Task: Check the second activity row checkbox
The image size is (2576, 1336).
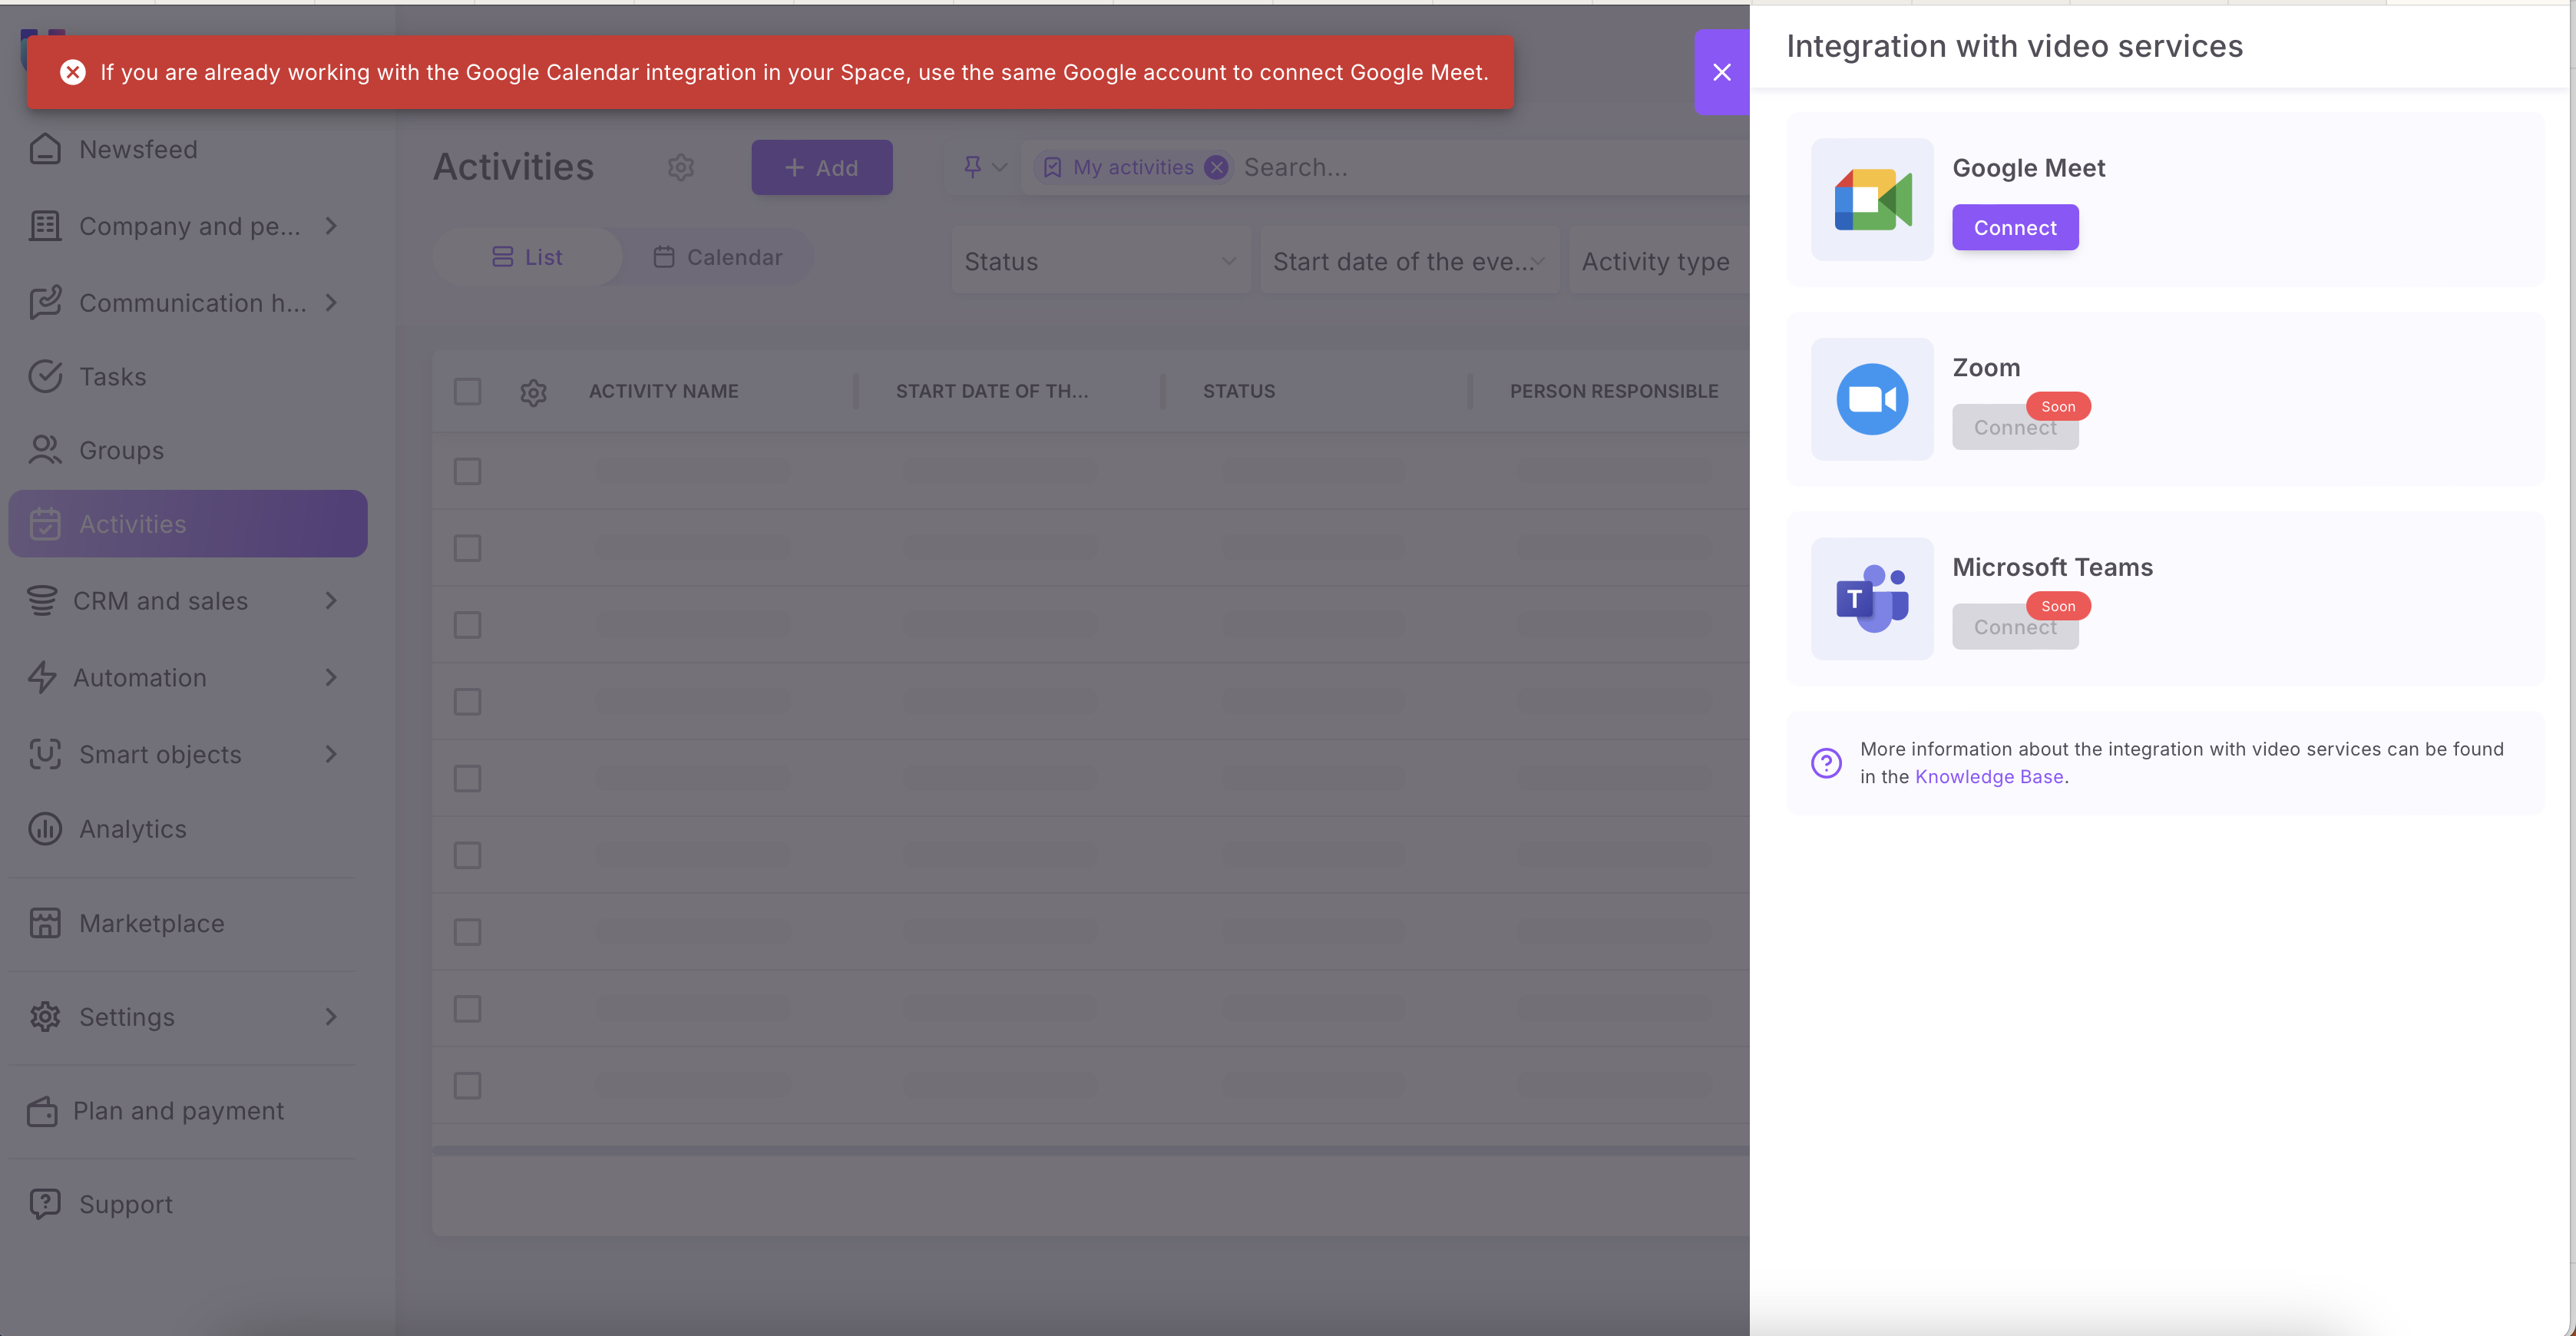Action: click(467, 548)
